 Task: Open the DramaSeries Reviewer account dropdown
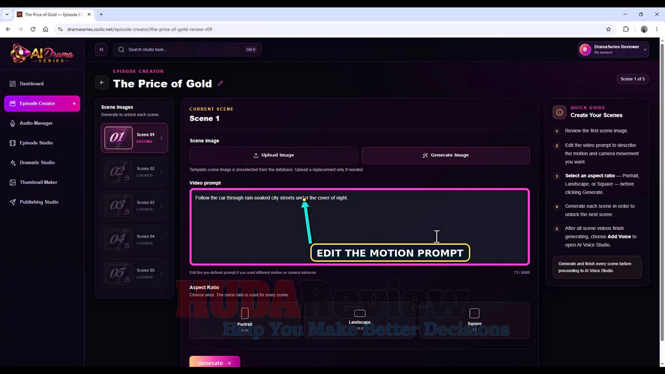613,49
